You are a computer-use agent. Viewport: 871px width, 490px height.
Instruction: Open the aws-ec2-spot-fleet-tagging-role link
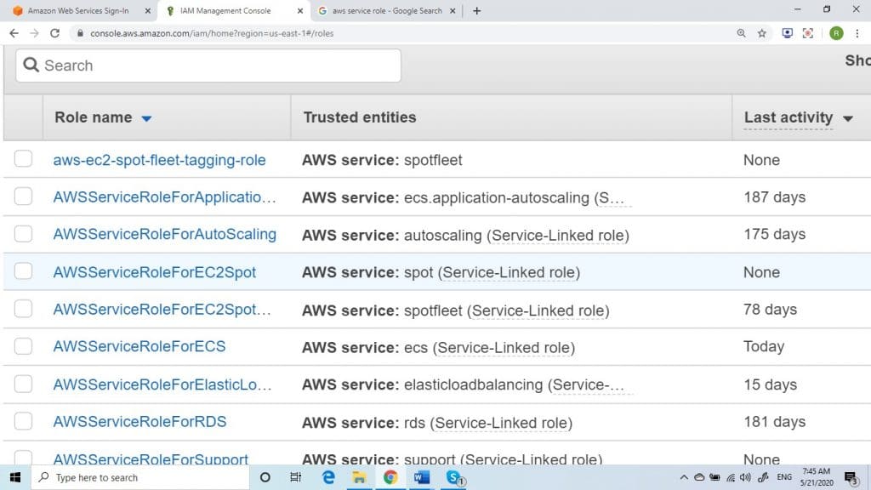pyautogui.click(x=159, y=160)
